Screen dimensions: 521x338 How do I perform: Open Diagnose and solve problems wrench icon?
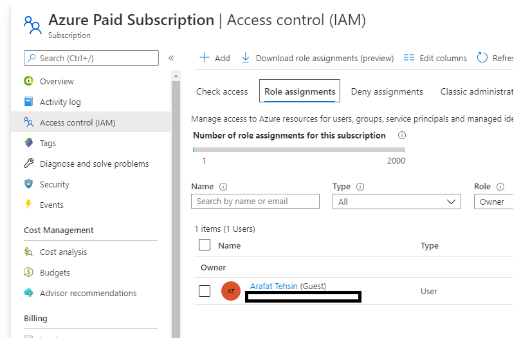click(x=28, y=164)
